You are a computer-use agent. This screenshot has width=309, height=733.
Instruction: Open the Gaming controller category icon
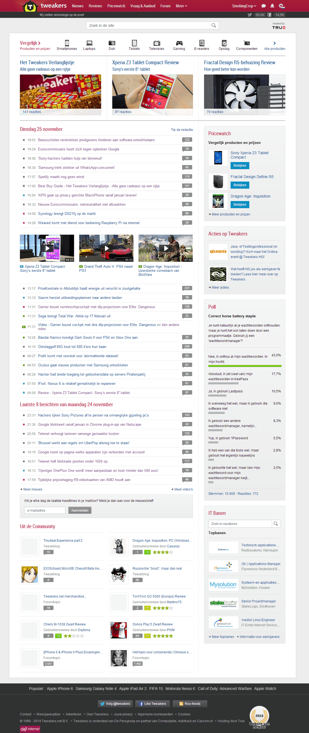tap(179, 43)
